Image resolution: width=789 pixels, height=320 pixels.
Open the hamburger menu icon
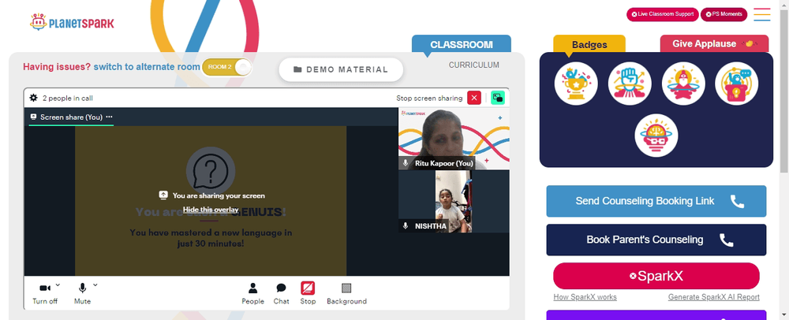(762, 14)
